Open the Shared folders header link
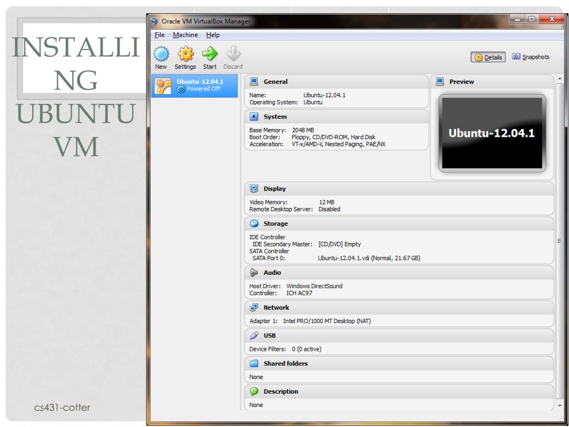Viewport: 569px width, 427px height. coord(286,364)
